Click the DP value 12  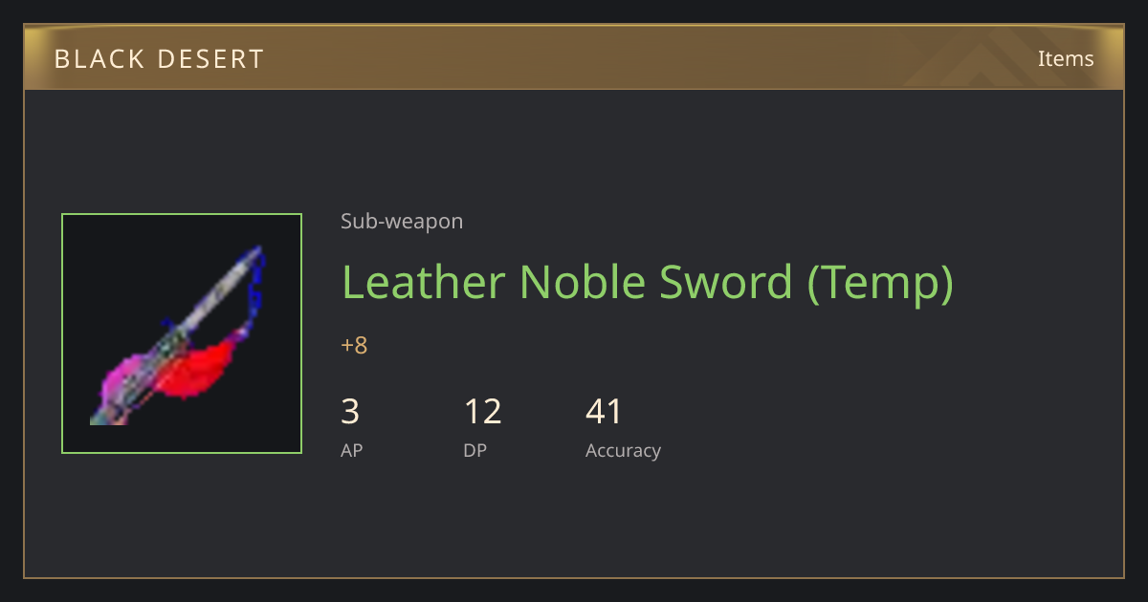click(482, 411)
